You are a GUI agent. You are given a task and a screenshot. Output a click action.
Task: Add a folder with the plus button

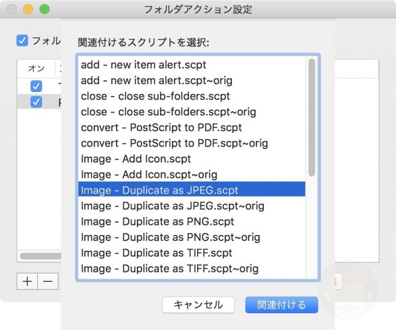pos(27,281)
